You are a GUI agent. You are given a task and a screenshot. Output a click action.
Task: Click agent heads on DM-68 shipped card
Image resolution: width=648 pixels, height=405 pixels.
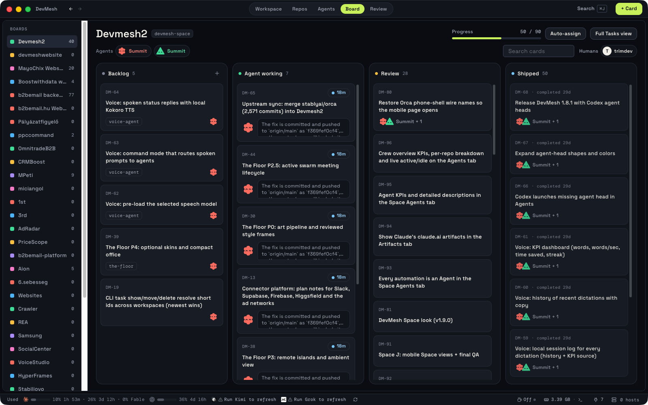[x=523, y=122]
